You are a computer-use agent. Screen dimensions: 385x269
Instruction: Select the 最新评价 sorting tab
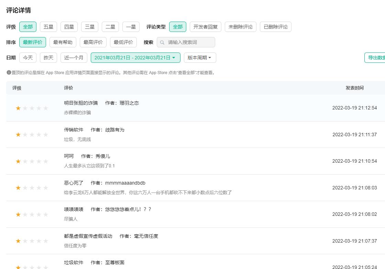[33, 42]
